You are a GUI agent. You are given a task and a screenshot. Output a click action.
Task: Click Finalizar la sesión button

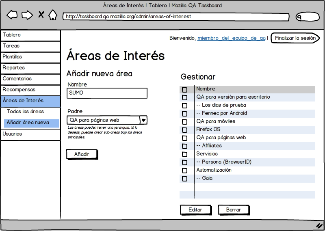point(295,38)
